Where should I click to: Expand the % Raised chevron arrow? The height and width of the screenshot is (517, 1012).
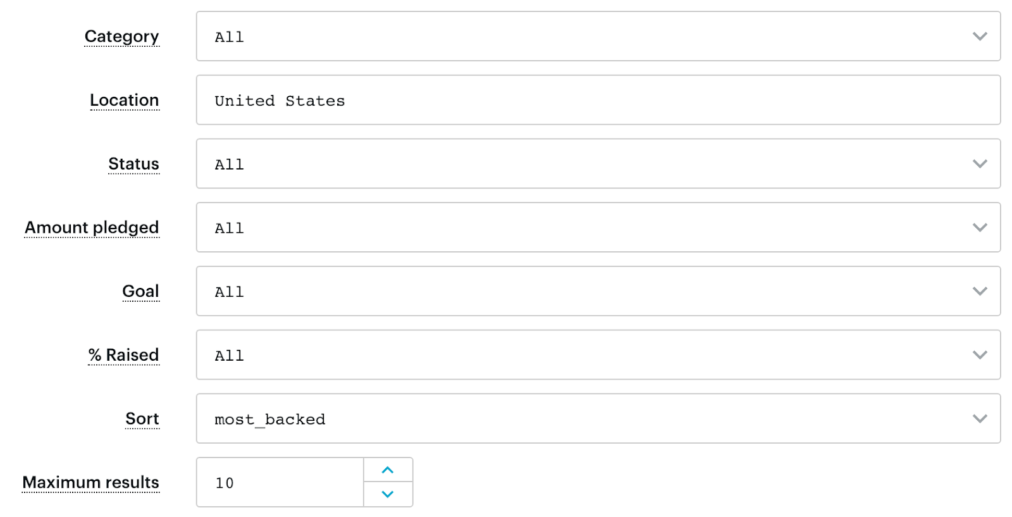980,355
